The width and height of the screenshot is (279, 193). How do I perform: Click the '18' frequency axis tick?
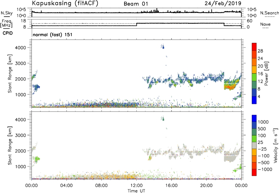point(23,21)
